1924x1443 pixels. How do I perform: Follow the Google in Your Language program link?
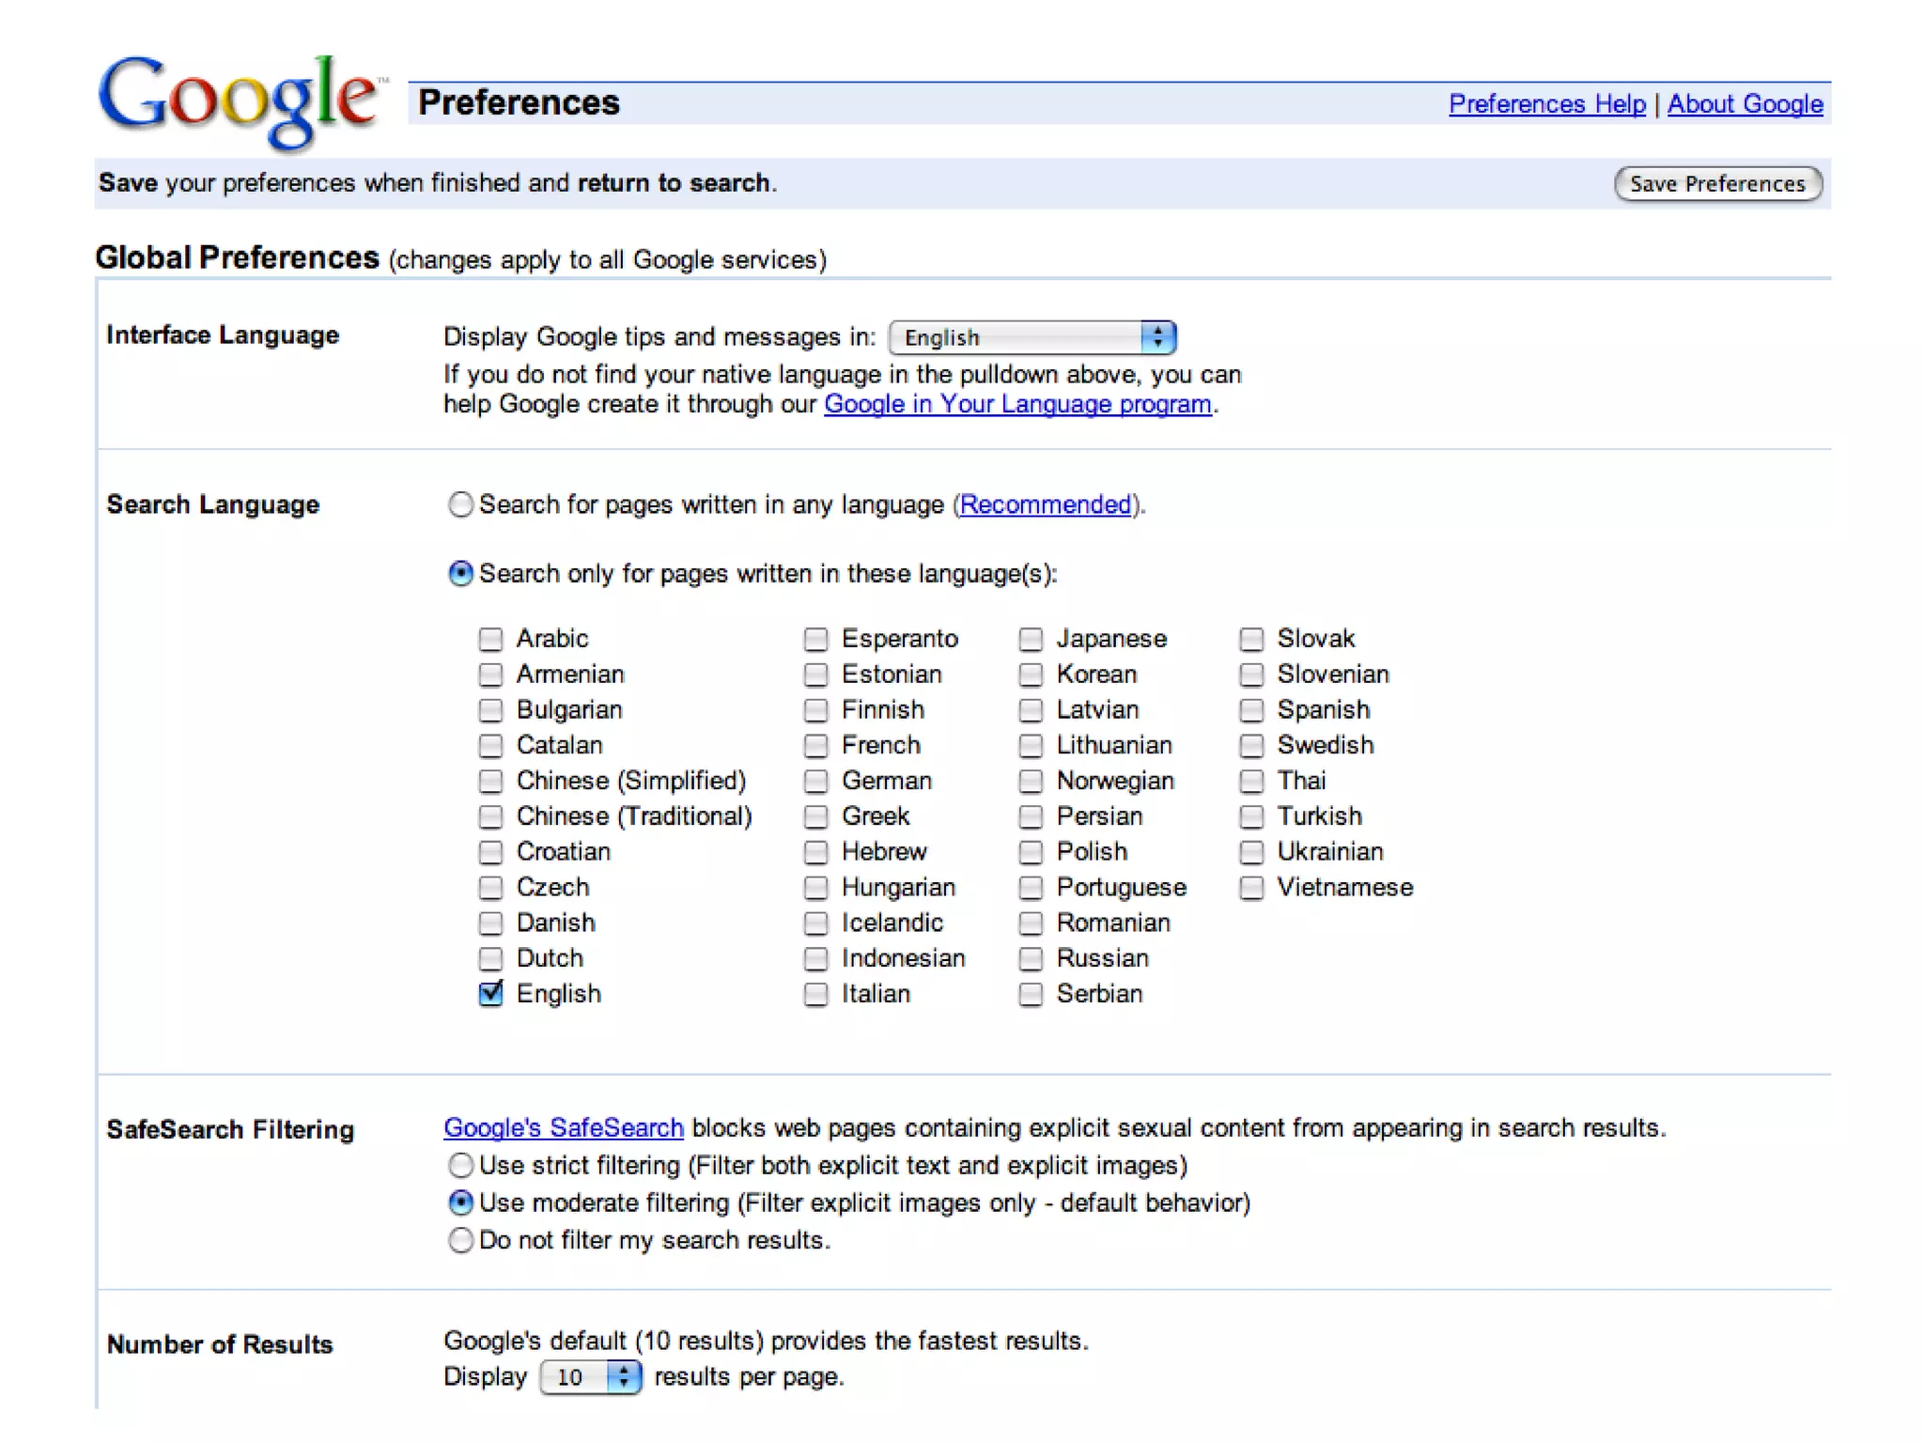click(x=1017, y=405)
